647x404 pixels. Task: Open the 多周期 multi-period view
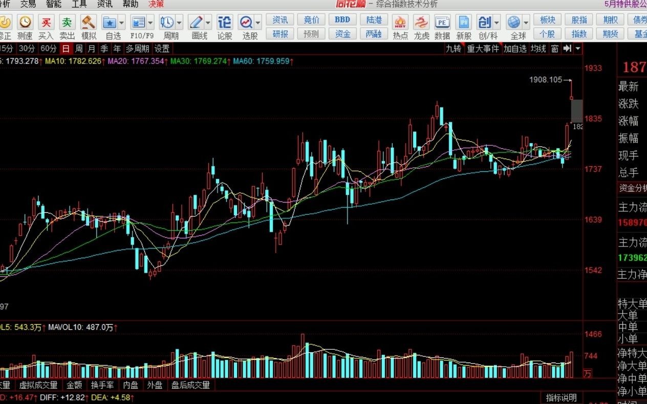[x=138, y=49]
